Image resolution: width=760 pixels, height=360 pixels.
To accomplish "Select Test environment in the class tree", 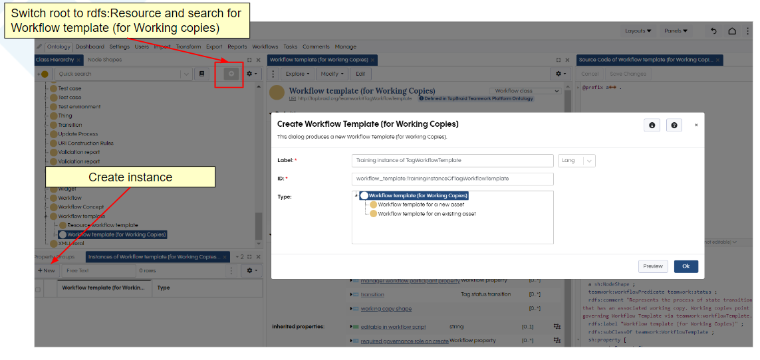I will (79, 106).
